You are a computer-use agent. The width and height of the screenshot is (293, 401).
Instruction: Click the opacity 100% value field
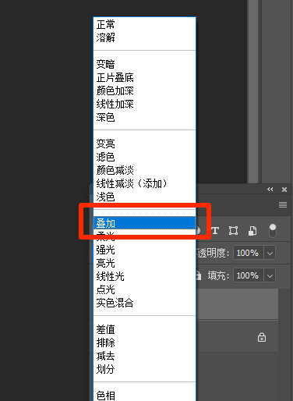coord(249,253)
